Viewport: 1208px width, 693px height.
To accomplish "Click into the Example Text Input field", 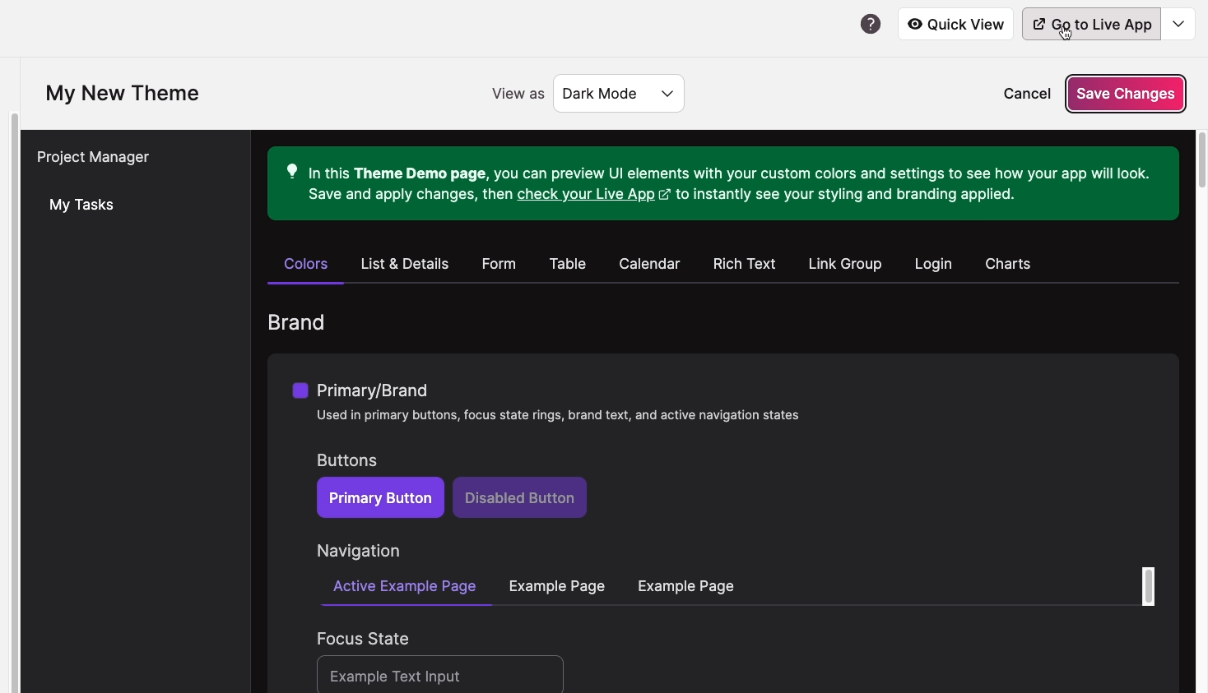I will 440,676.
